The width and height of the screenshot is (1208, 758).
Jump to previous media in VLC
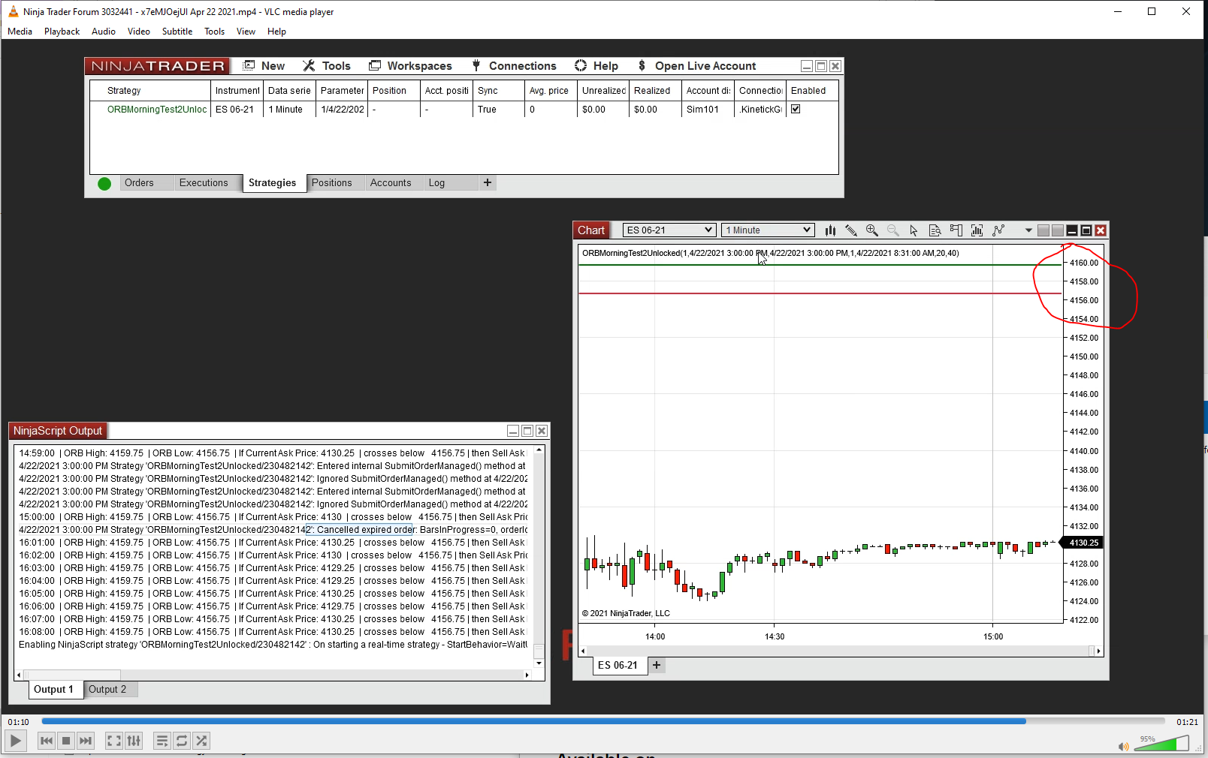pos(47,741)
